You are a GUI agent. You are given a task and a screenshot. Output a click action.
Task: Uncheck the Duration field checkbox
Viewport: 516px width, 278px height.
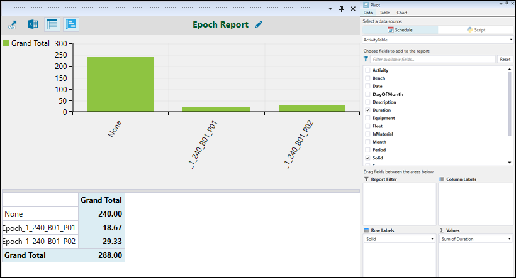pyautogui.click(x=367, y=110)
